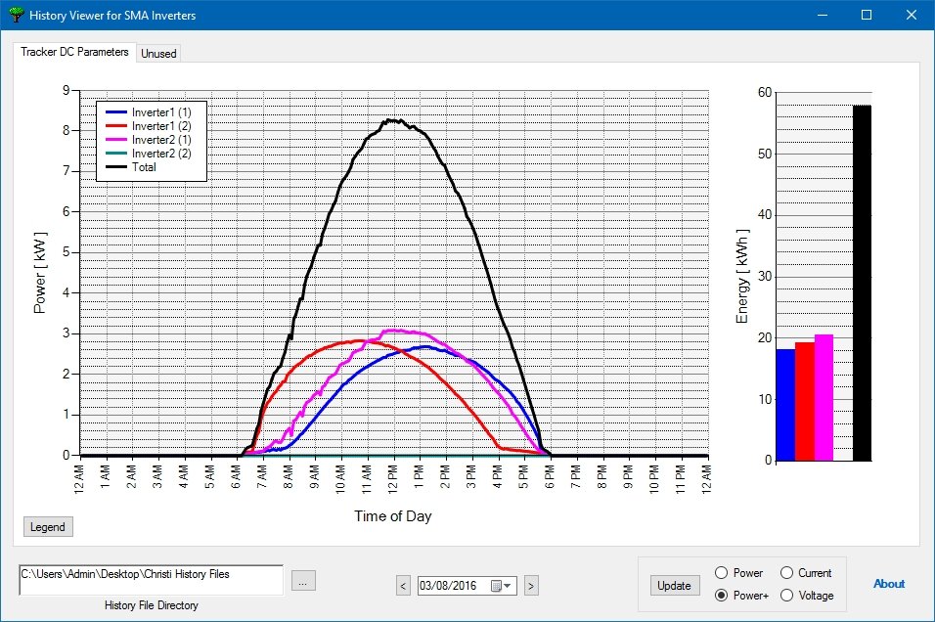Image resolution: width=935 pixels, height=622 pixels.
Task: Open the Tracker DC Parameters tab
Action: (x=74, y=52)
